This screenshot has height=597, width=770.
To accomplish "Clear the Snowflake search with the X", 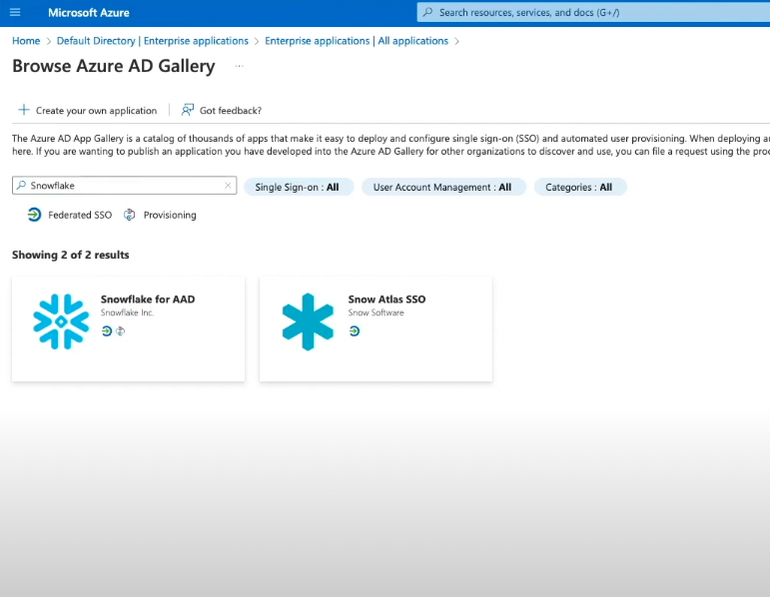I will click(x=228, y=185).
